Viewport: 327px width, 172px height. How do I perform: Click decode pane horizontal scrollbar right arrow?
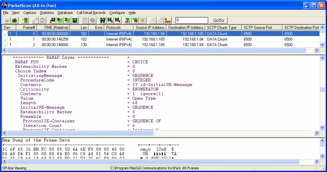click(x=317, y=133)
